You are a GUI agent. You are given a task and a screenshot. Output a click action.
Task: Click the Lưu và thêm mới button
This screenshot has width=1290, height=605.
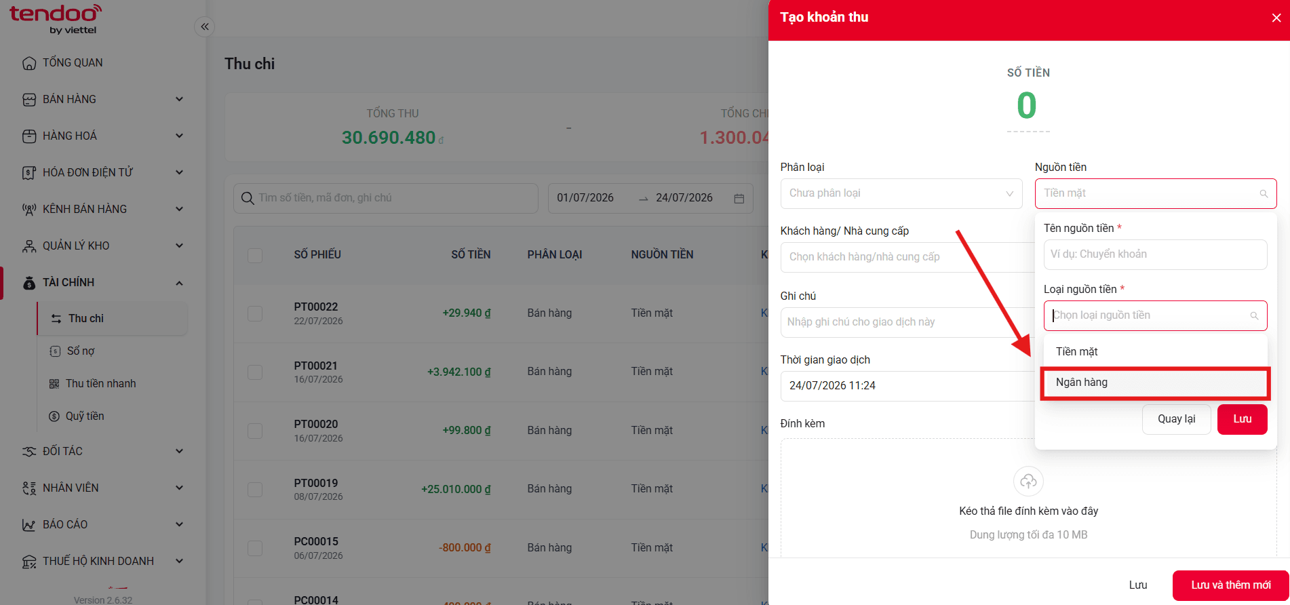click(1230, 585)
